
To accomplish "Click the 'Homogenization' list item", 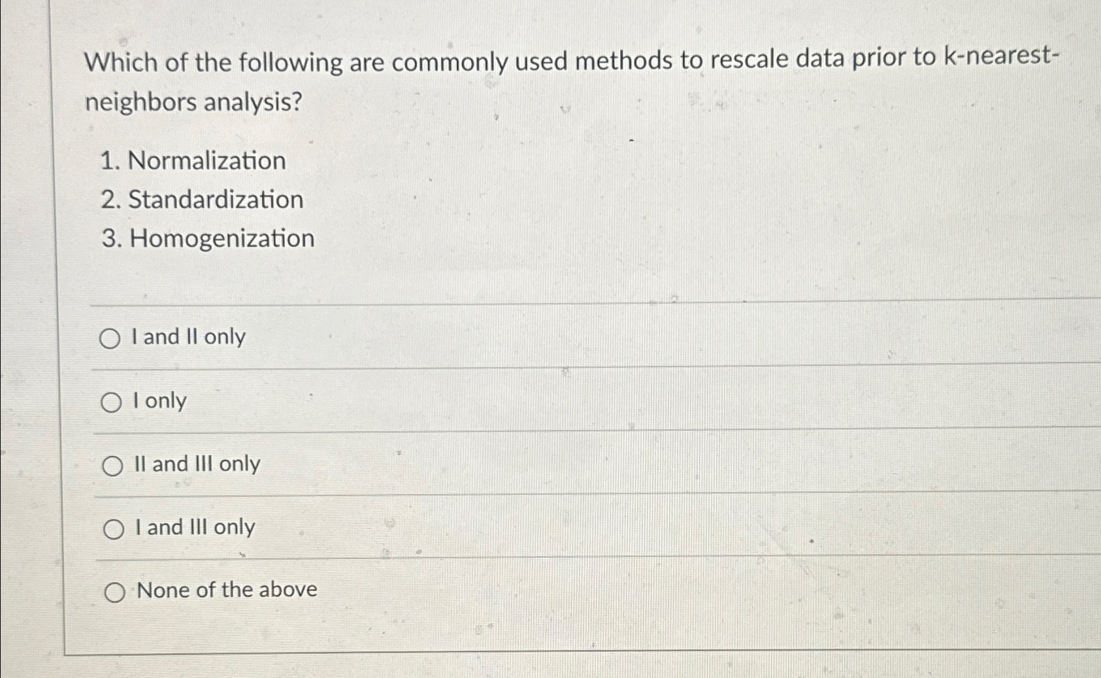I will pos(210,239).
